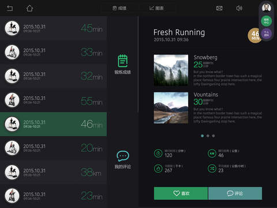This screenshot has width=277, height=208.
Task: Select the 23min workout entry
Action: (x=53, y=196)
